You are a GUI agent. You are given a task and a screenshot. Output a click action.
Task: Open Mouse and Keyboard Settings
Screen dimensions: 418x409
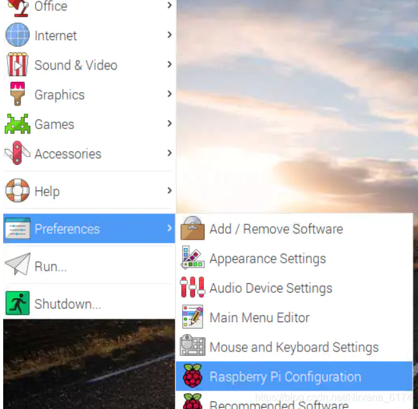pyautogui.click(x=294, y=346)
